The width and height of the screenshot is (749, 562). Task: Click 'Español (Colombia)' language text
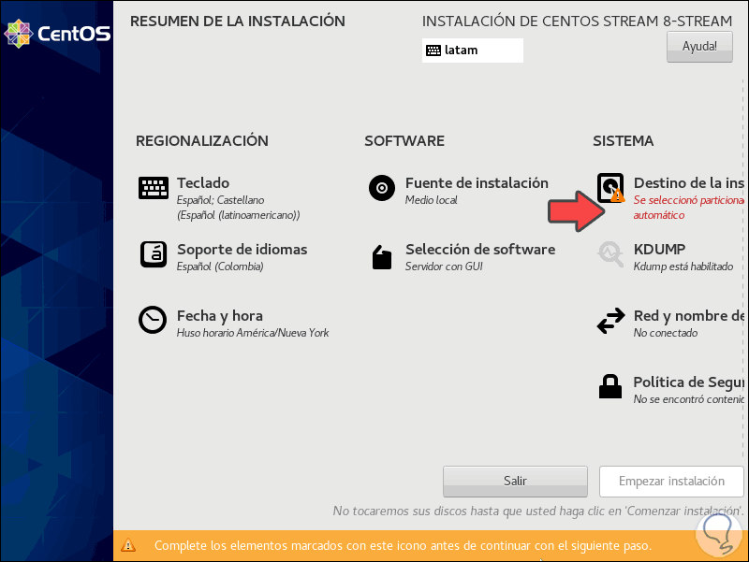tap(220, 267)
